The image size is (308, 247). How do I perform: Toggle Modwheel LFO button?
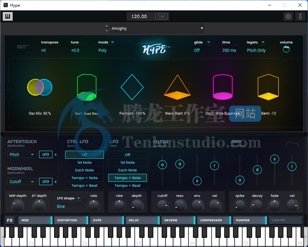coord(46,181)
